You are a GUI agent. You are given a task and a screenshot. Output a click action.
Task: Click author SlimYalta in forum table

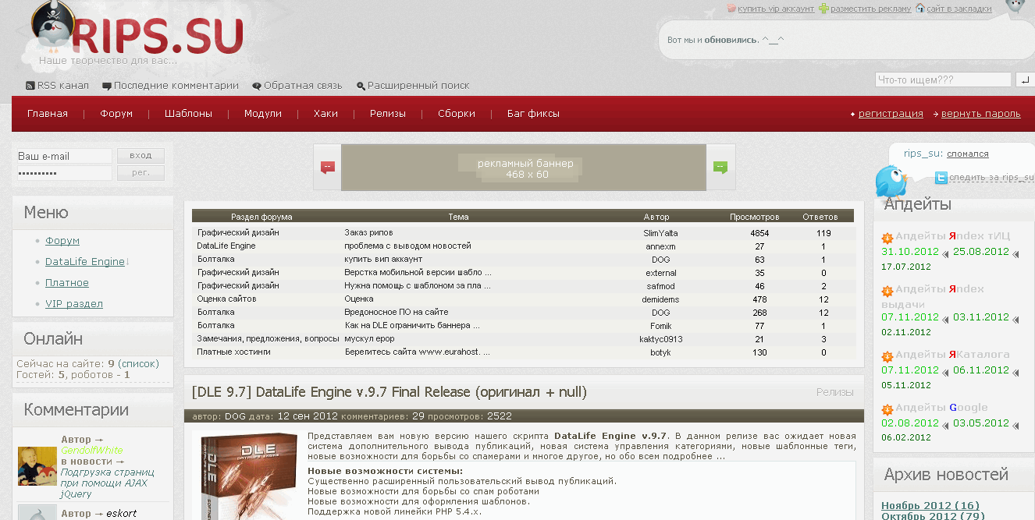point(661,233)
